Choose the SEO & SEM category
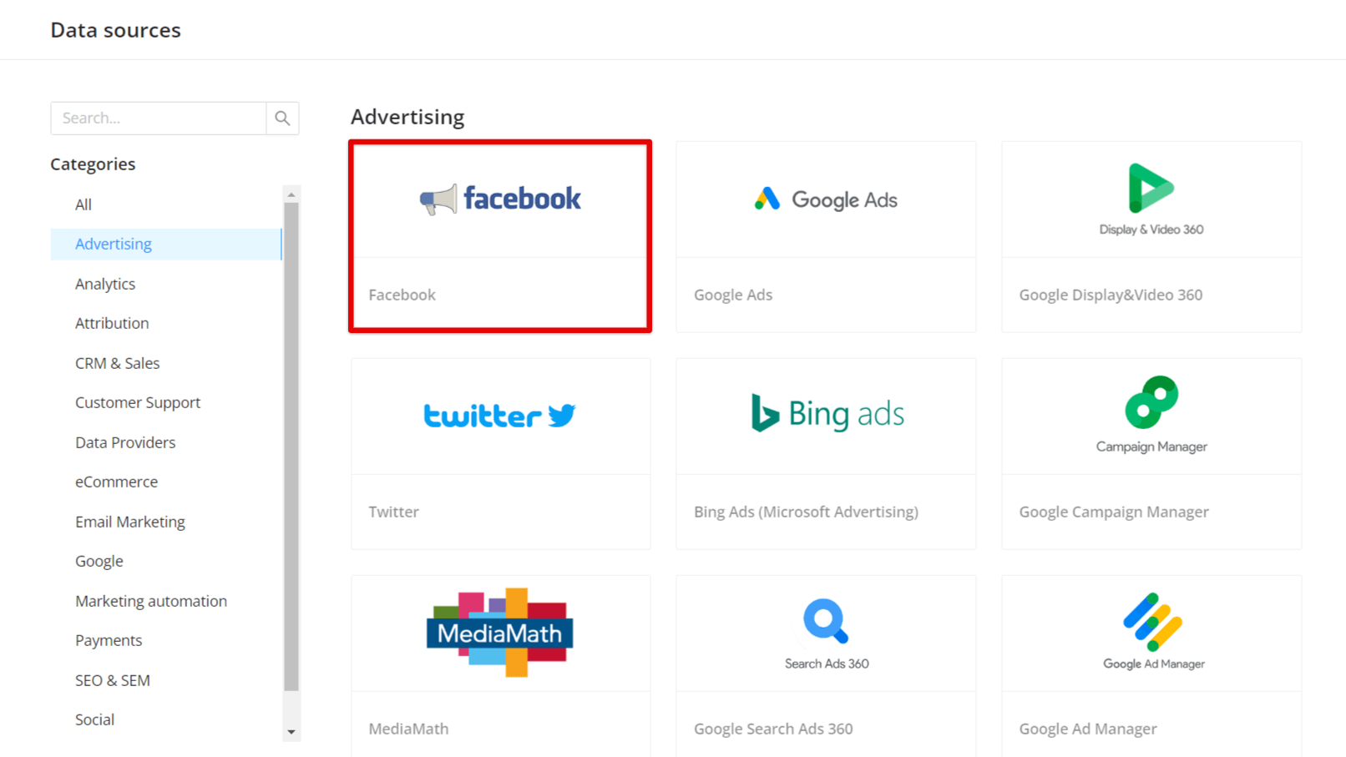Screen dimensions: 1346x757 click(x=113, y=680)
